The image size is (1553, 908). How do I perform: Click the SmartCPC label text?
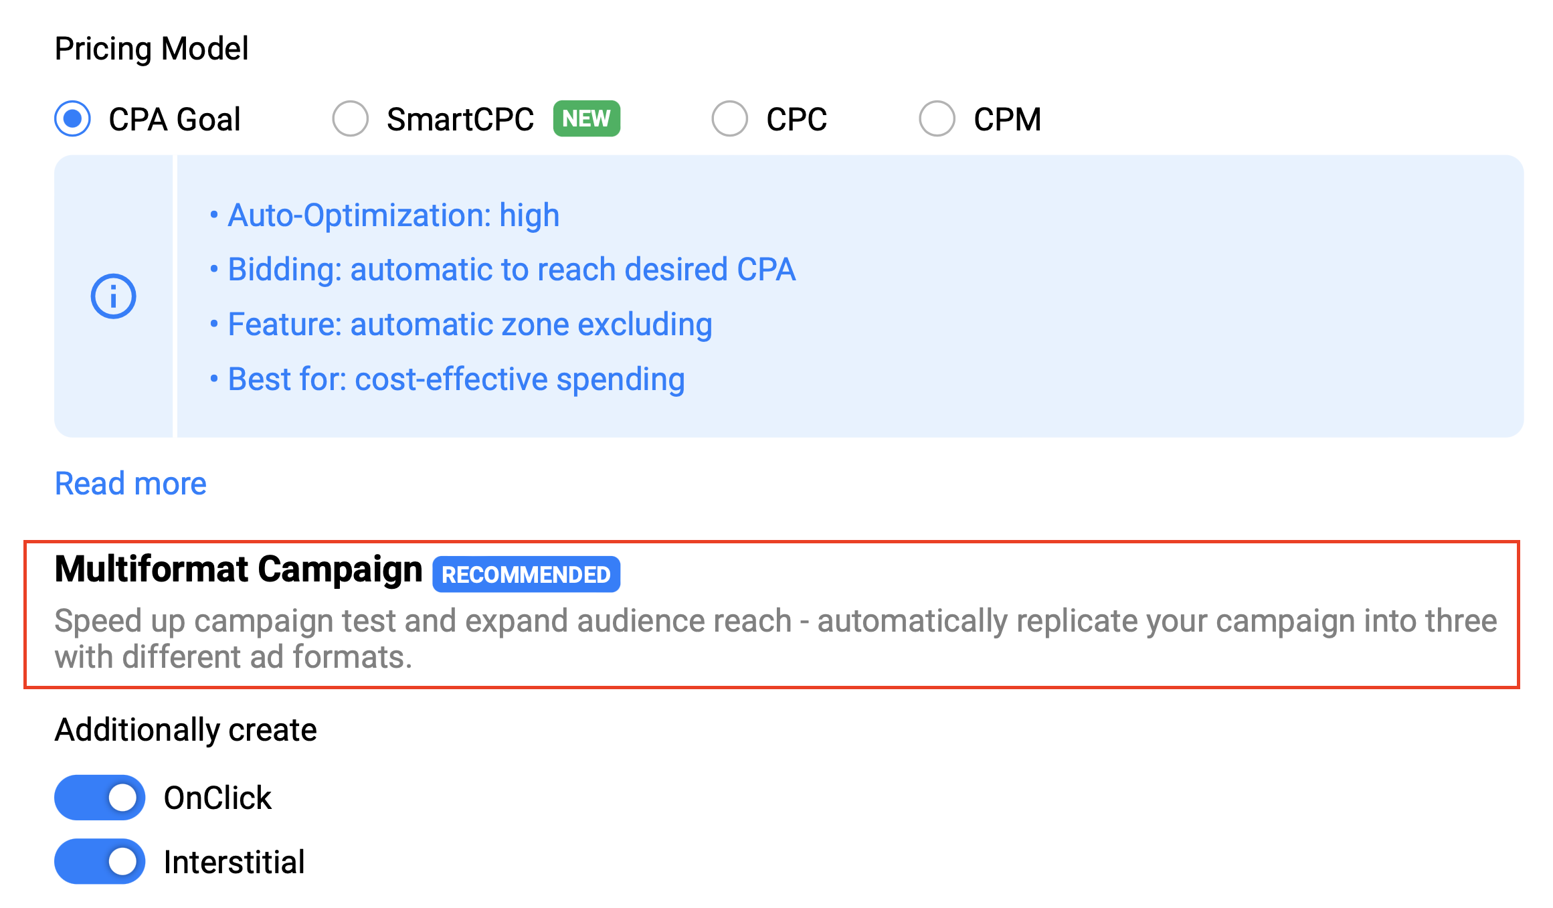coord(460,120)
